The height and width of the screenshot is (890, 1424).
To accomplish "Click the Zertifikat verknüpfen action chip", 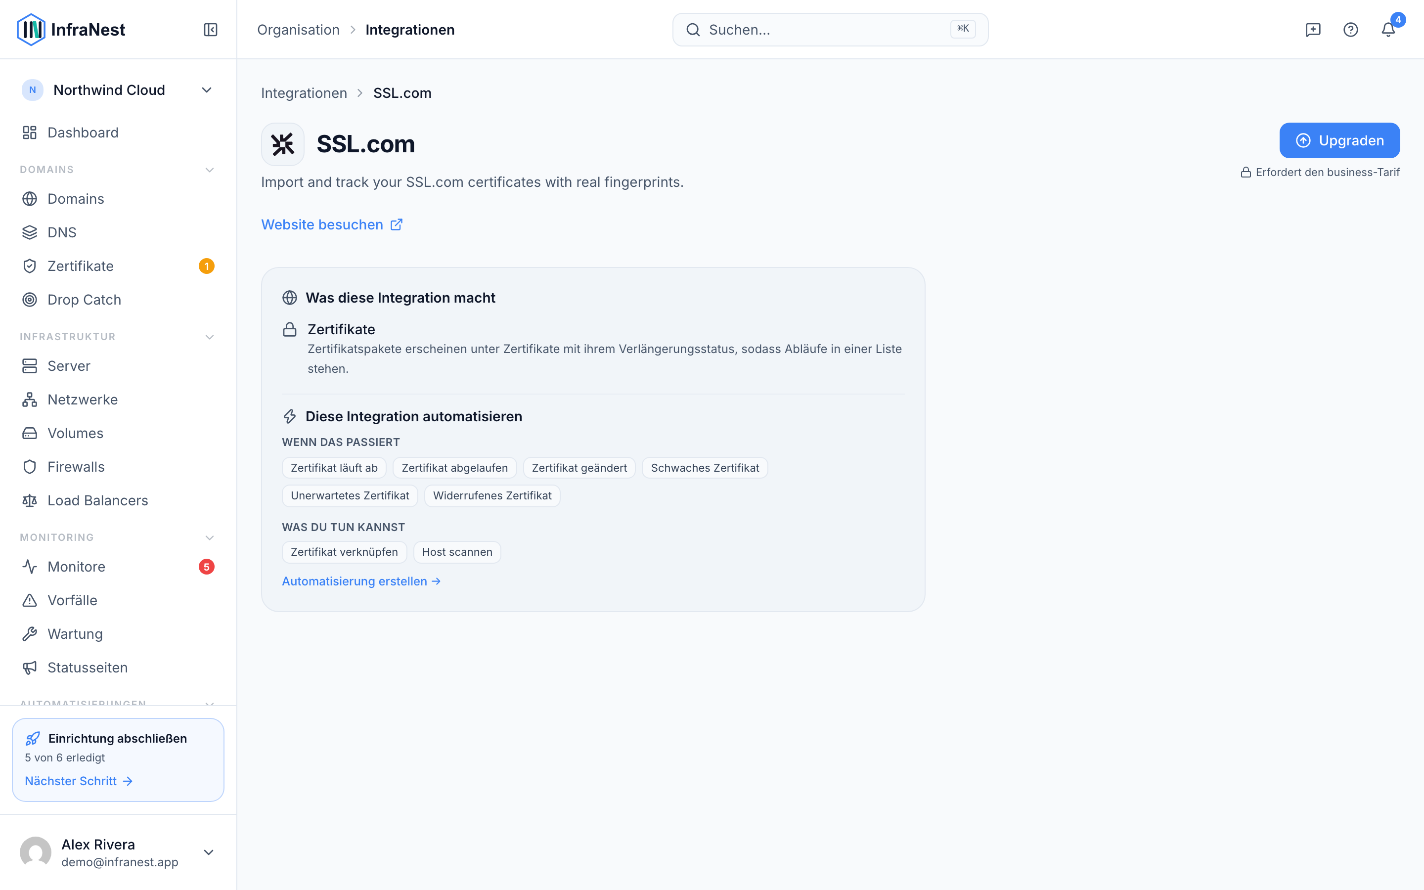I will [x=344, y=552].
